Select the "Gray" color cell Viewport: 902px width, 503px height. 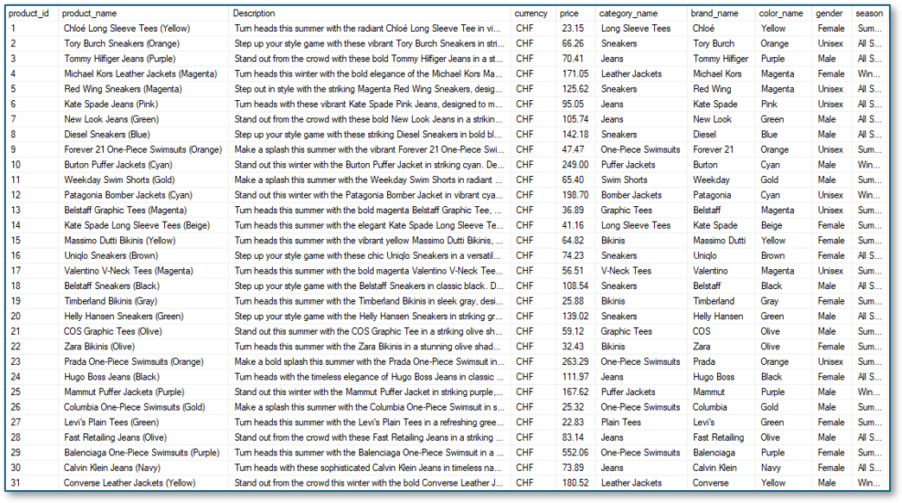pyautogui.click(x=770, y=301)
